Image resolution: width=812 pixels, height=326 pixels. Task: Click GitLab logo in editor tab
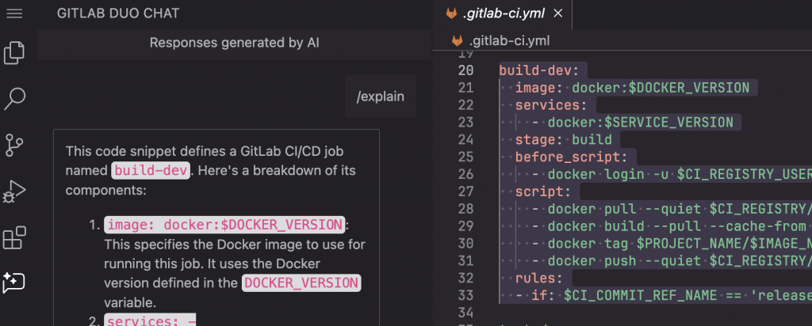tap(451, 14)
